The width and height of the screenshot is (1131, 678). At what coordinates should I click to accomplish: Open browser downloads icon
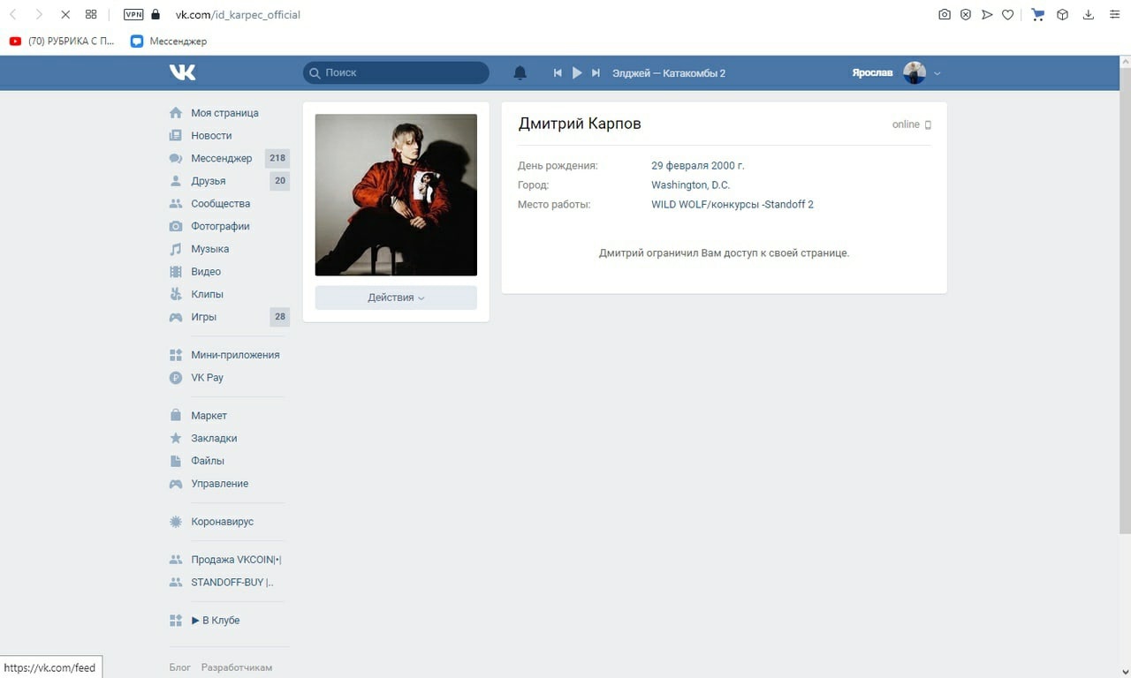[x=1088, y=14]
